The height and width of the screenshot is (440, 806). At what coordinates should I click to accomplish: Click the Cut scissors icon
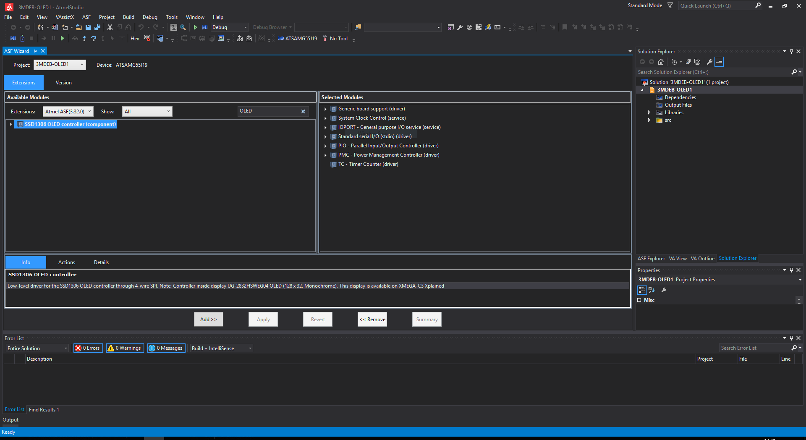pos(110,27)
